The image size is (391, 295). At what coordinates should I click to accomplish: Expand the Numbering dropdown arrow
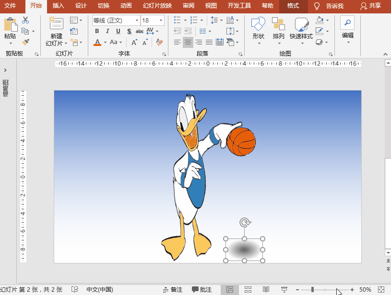point(201,21)
